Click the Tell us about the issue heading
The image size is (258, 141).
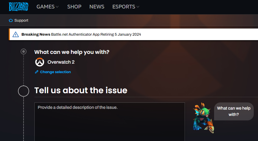tap(81, 90)
